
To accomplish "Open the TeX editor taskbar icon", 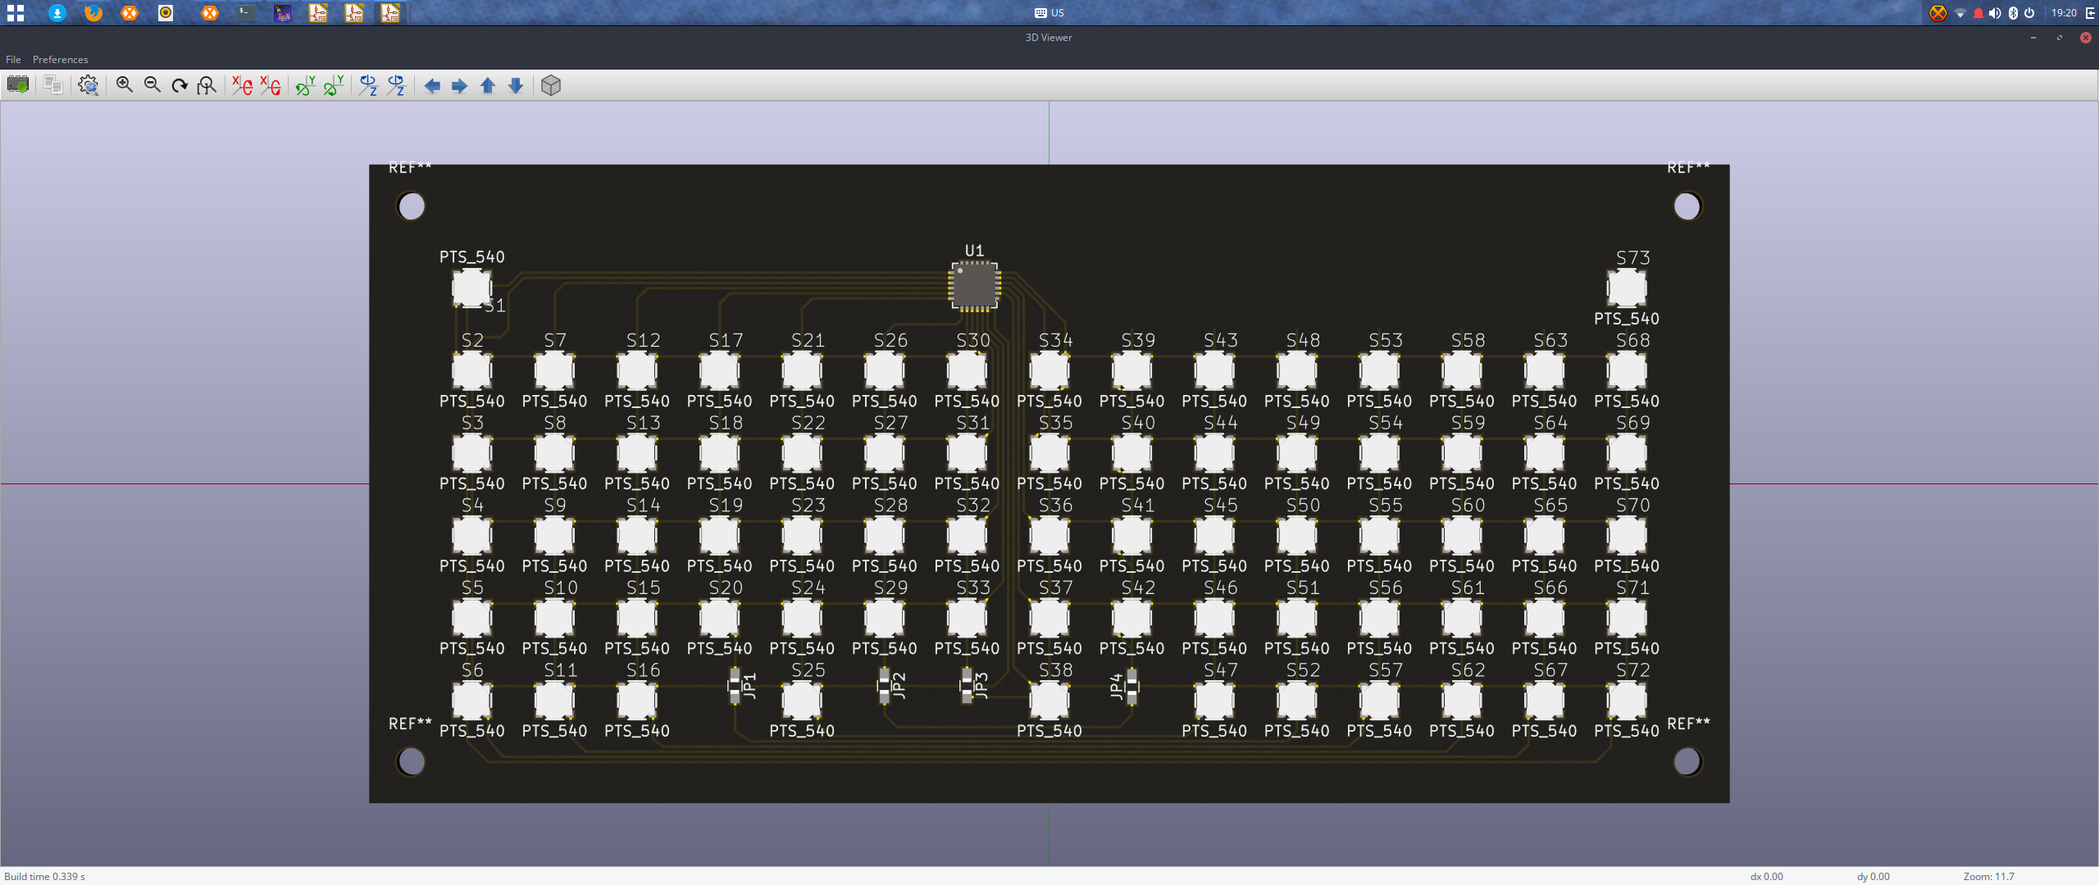I will [x=282, y=12].
